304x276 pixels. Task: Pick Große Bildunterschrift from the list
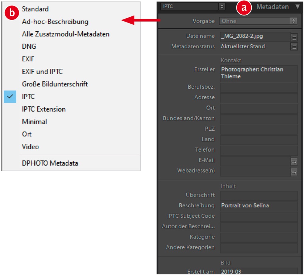pyautogui.click(x=55, y=84)
